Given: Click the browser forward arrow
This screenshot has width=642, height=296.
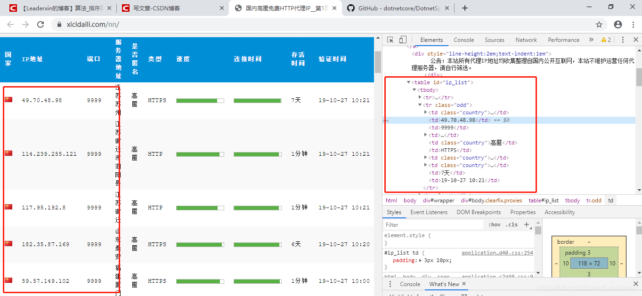Looking at the screenshot, I should click(x=25, y=24).
